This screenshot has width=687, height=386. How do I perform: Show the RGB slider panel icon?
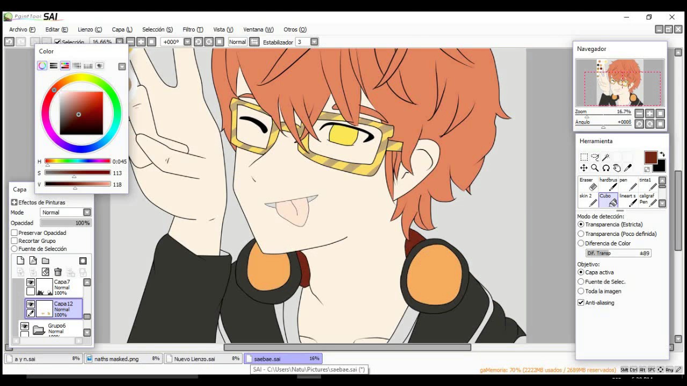(54, 65)
